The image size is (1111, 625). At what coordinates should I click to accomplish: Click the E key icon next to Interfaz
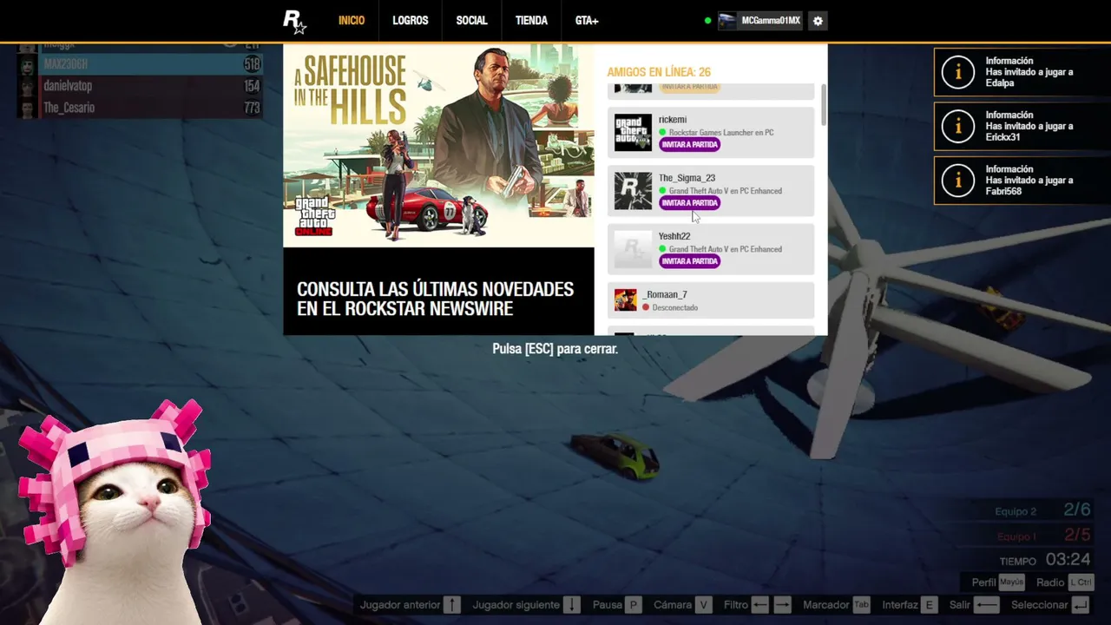pyautogui.click(x=930, y=605)
